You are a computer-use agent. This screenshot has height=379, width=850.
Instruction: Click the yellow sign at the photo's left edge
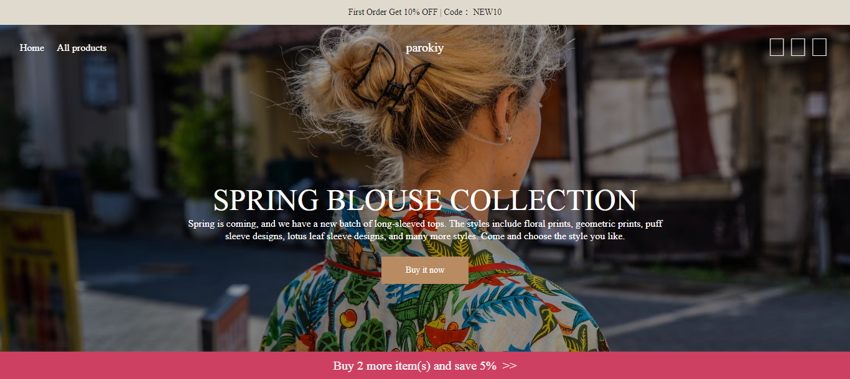pyautogui.click(x=39, y=280)
